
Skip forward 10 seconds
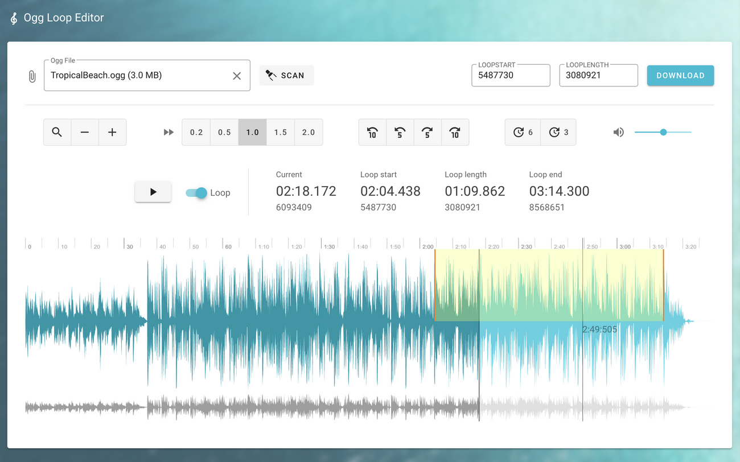(x=455, y=132)
